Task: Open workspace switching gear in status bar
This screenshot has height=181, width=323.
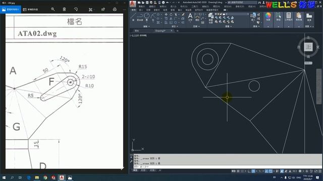Action: pos(300,171)
